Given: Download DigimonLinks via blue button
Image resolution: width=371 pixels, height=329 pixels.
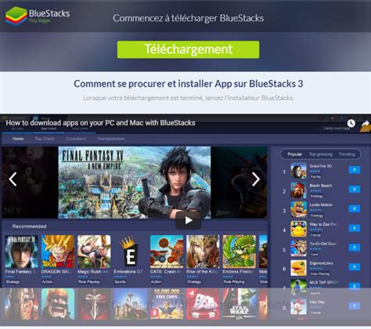Looking at the screenshot, I should pyautogui.click(x=355, y=266).
